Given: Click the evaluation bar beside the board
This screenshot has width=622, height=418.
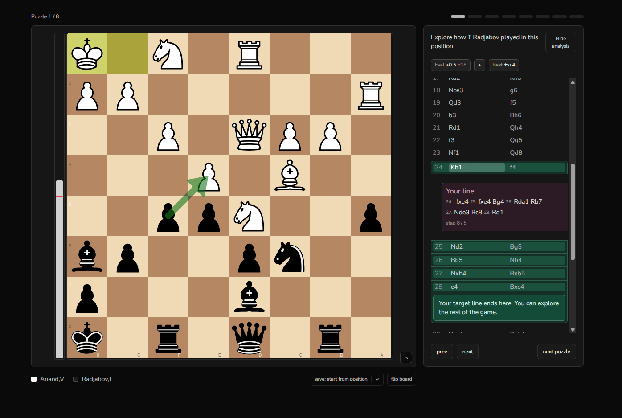Looking at the screenshot, I should (x=59, y=196).
